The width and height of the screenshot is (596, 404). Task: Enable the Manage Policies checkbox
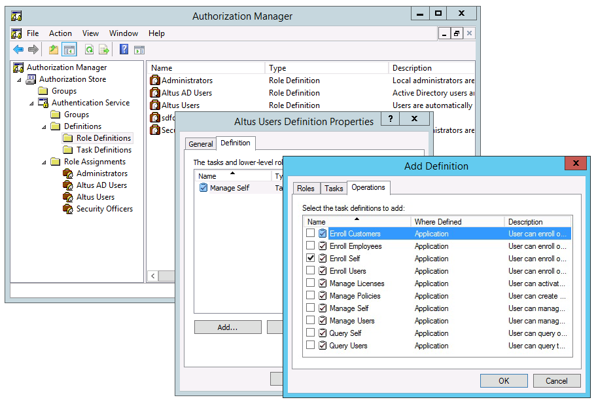tap(310, 296)
